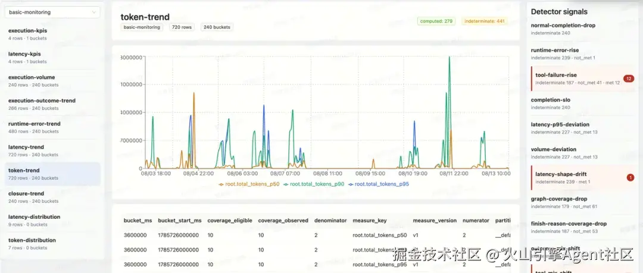Click the measure_key column header
The image size is (643, 273).
point(370,221)
